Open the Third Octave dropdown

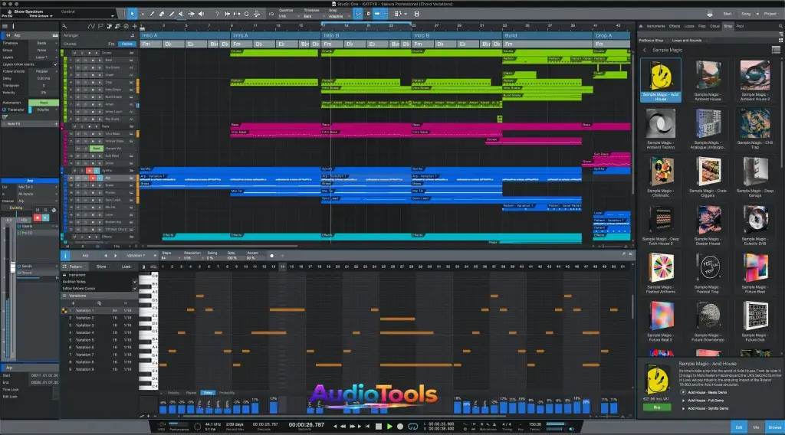41,16
